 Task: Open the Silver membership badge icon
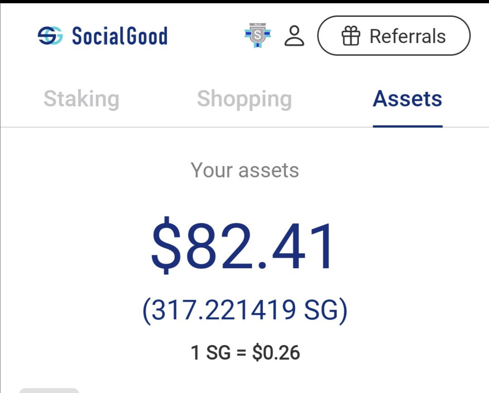[x=258, y=35]
